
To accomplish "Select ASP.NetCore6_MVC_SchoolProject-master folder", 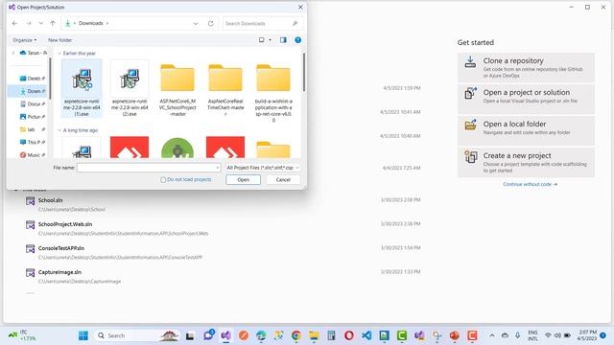I will pyautogui.click(x=177, y=90).
